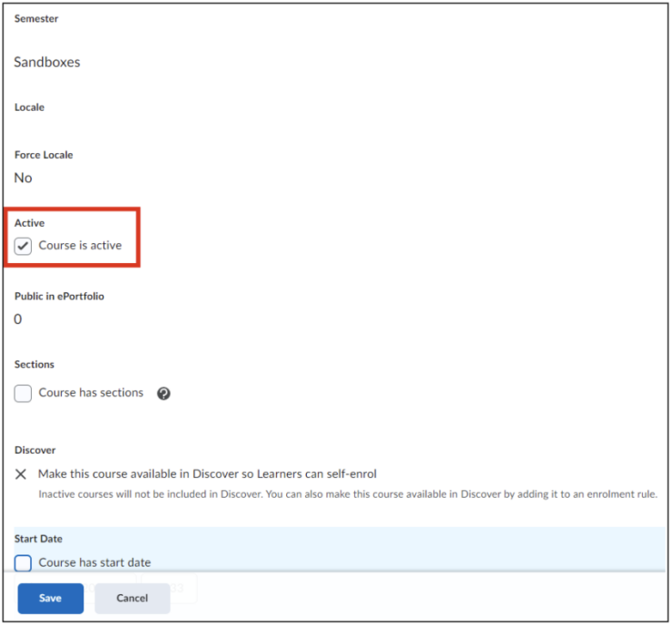Enable the Course has sections checkbox
Viewport: 672px width, 625px height.
(23, 394)
